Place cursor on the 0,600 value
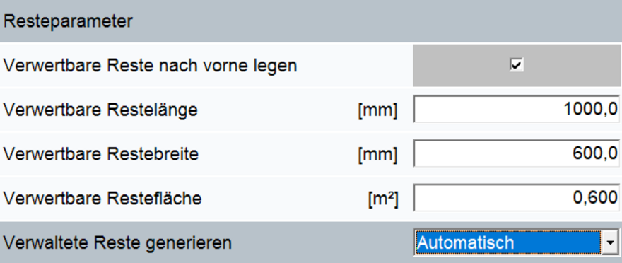This screenshot has height=263, width=622. pyautogui.click(x=595, y=197)
